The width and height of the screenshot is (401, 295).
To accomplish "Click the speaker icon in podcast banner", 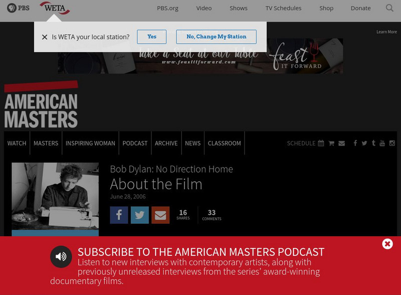I will (x=61, y=256).
